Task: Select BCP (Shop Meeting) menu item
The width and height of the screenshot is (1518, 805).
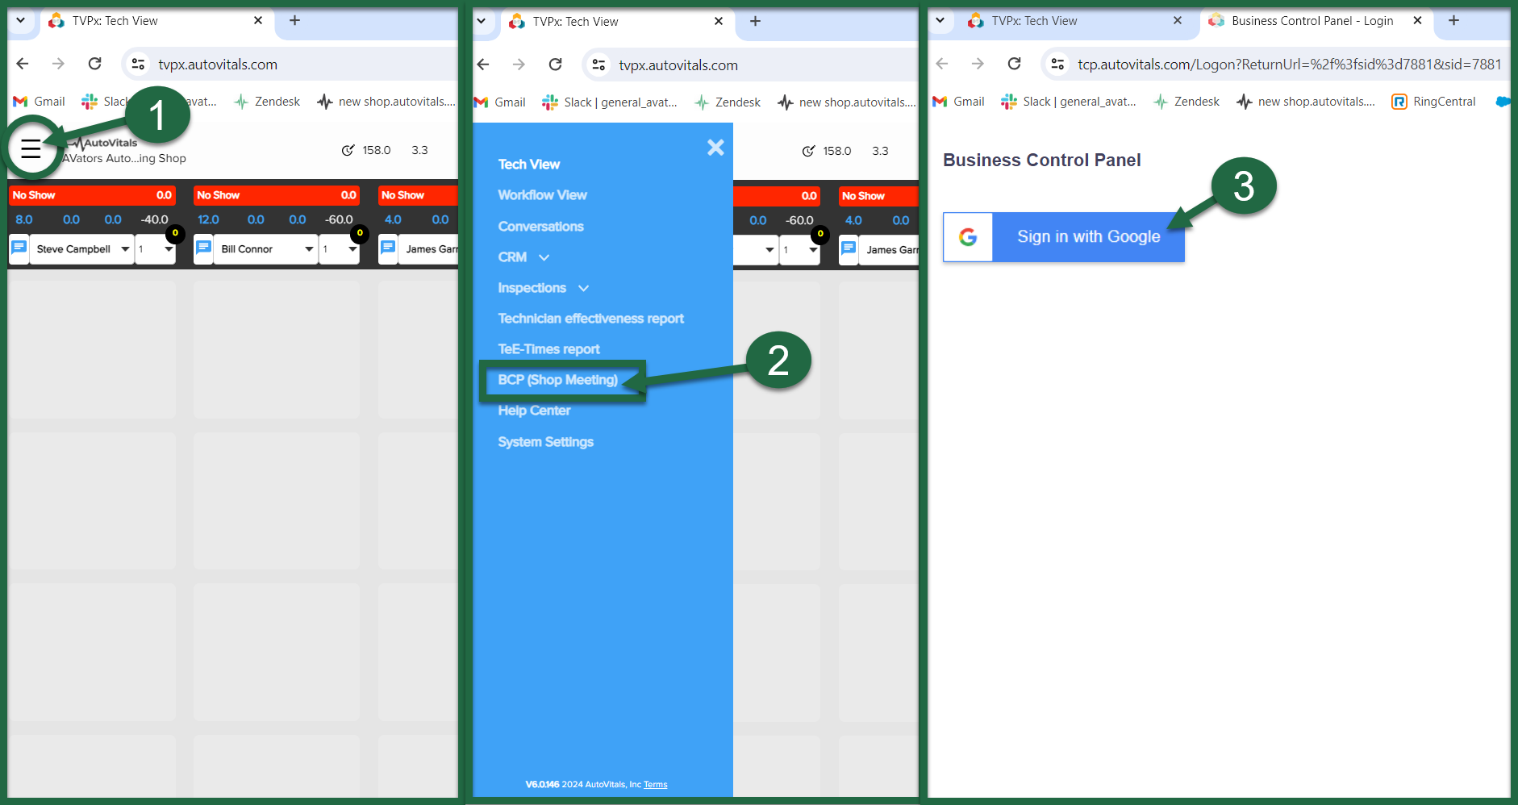Action: [557, 380]
